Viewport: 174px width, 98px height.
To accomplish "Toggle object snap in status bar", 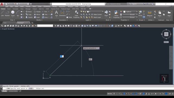I will 136,94.
